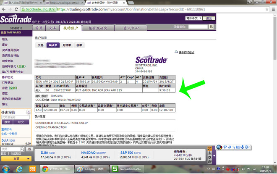Launch Internet Explorer from the taskbar
The image size is (277, 174).
[x=19, y=169]
